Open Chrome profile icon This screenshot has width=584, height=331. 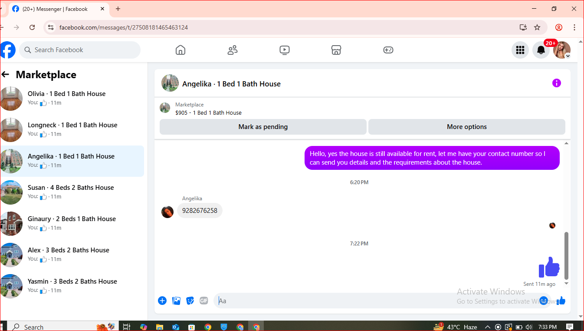[559, 27]
